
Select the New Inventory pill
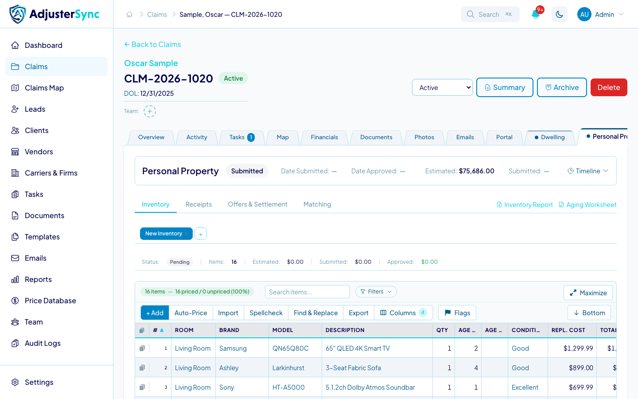[166, 234]
